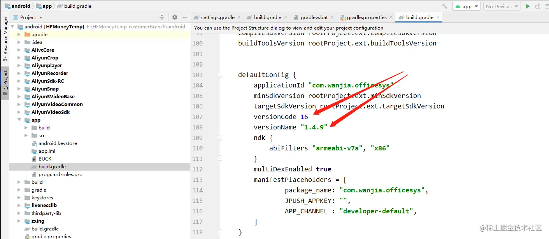Viewport: 549px width, 239px height.
Task: Select android.keystore file in tree
Action: tap(58, 143)
